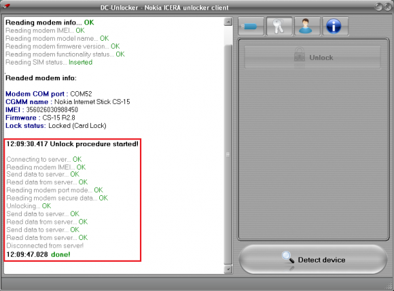
Task: Switch to the keys unlocking tab
Action: (x=279, y=26)
